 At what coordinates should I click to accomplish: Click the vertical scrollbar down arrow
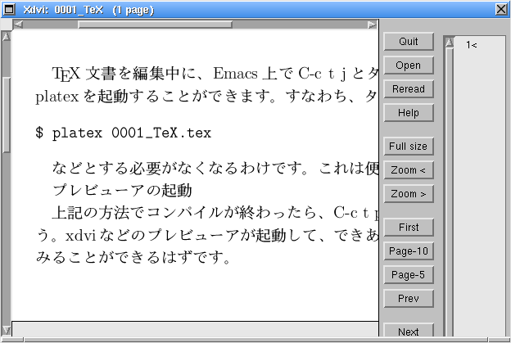click(x=6, y=330)
